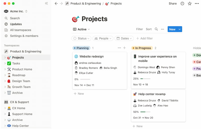Click the globe icon on Website redesign
The height and width of the screenshot is (129, 201).
(76, 56)
